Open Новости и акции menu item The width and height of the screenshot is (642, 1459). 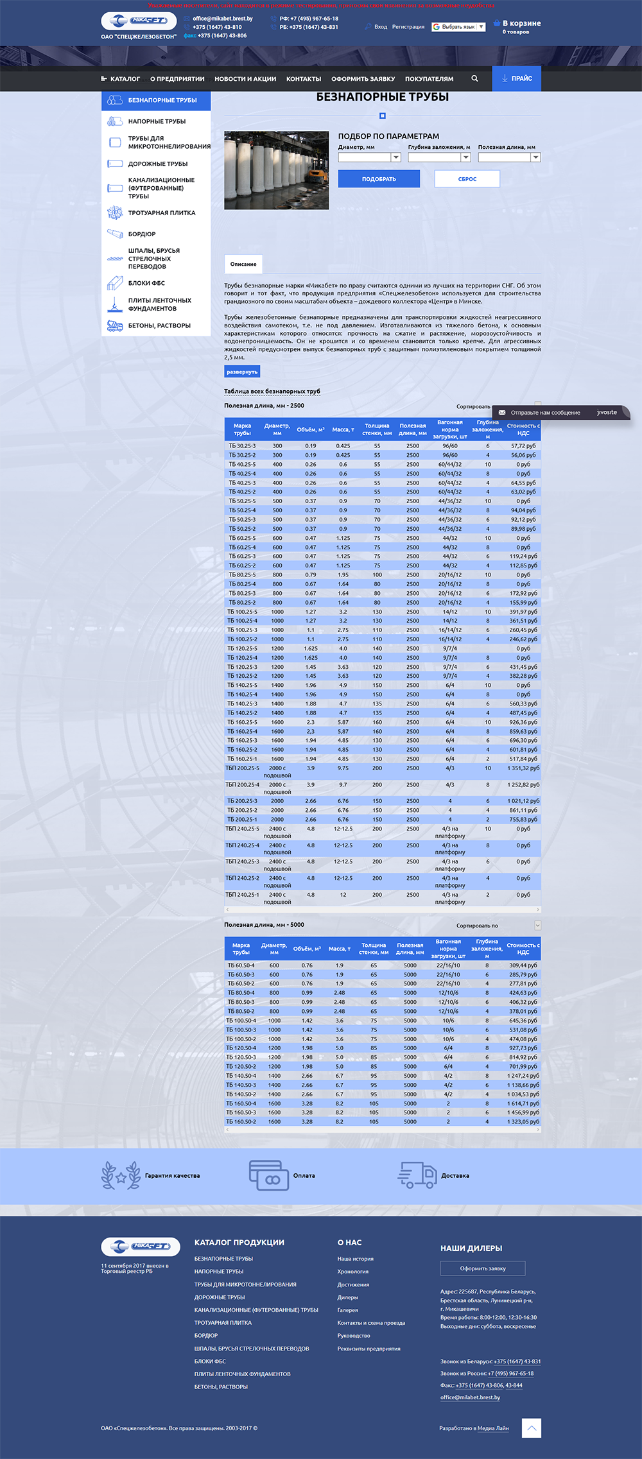[245, 79]
